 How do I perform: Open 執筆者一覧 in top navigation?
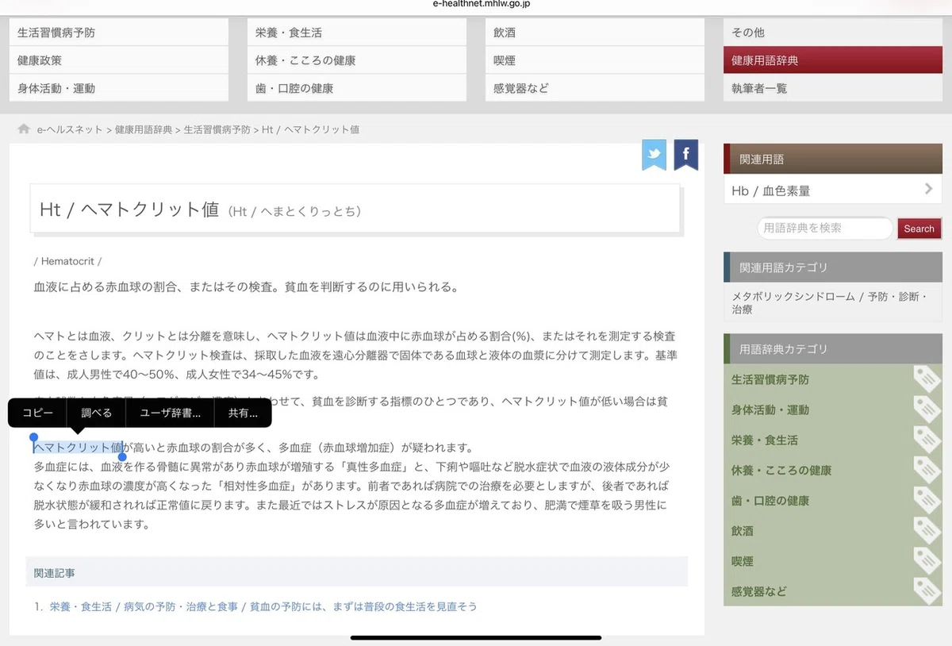833,88
